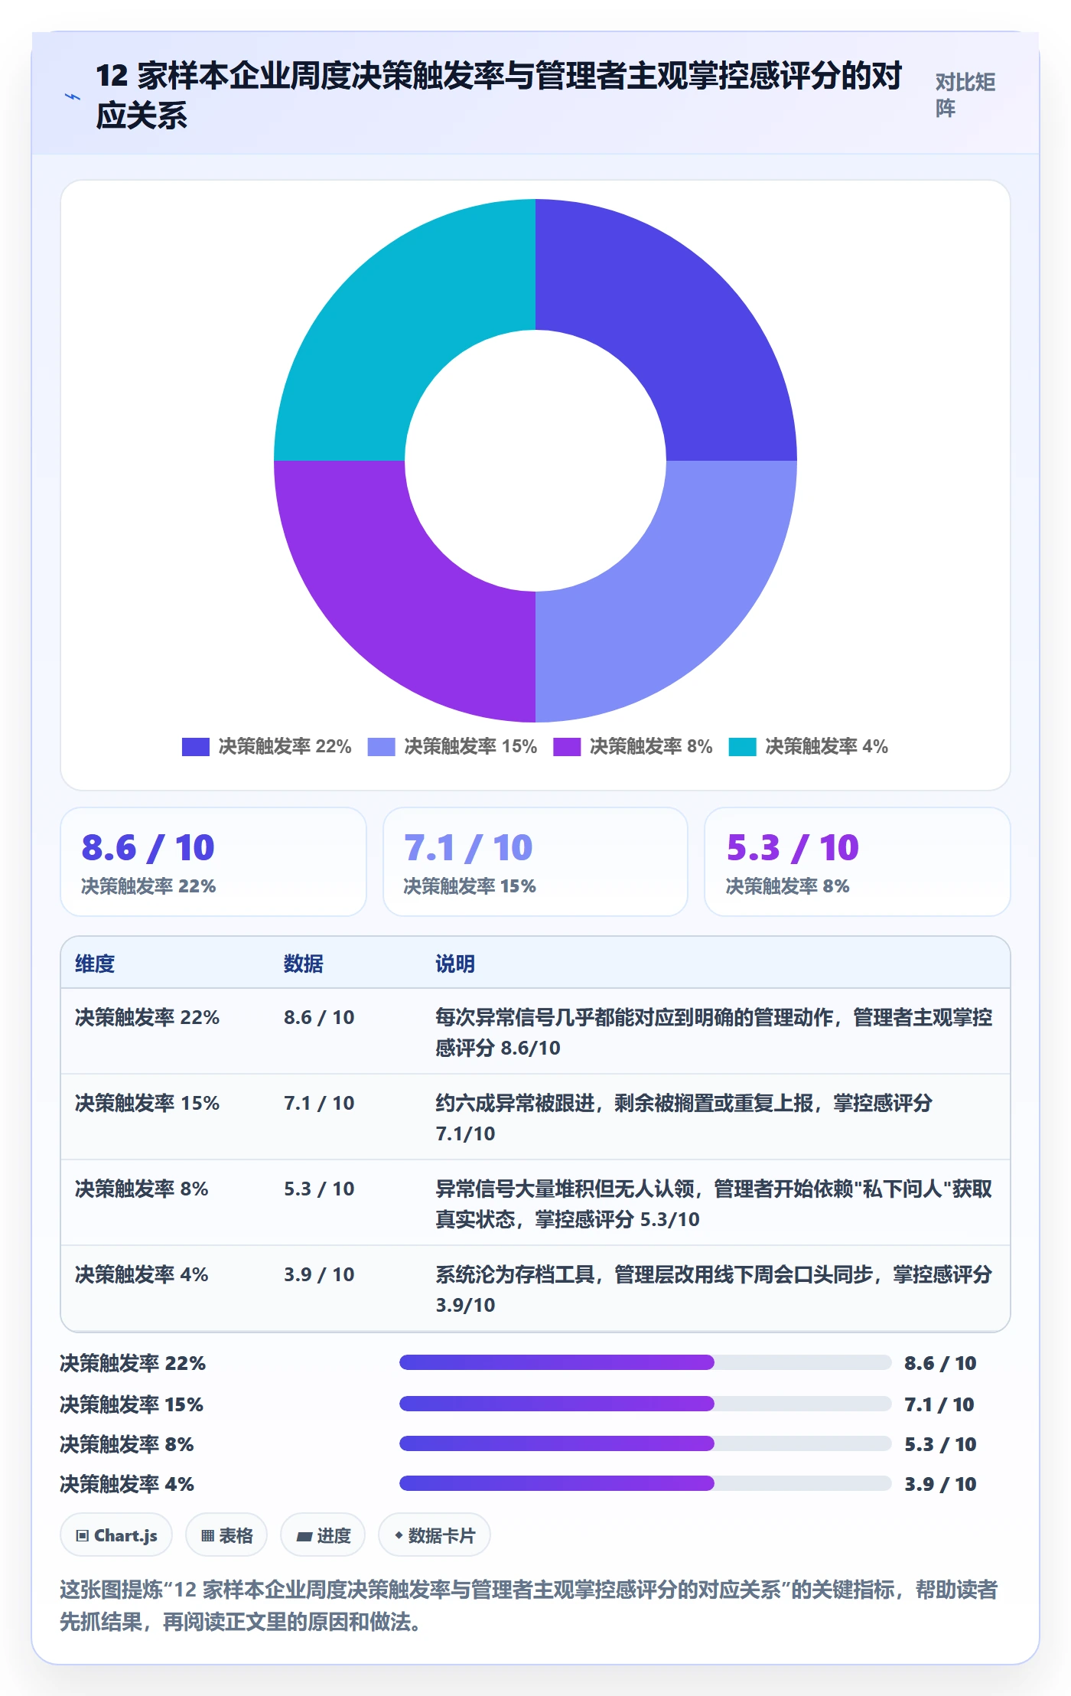Click the 说明 column header

tap(455, 964)
